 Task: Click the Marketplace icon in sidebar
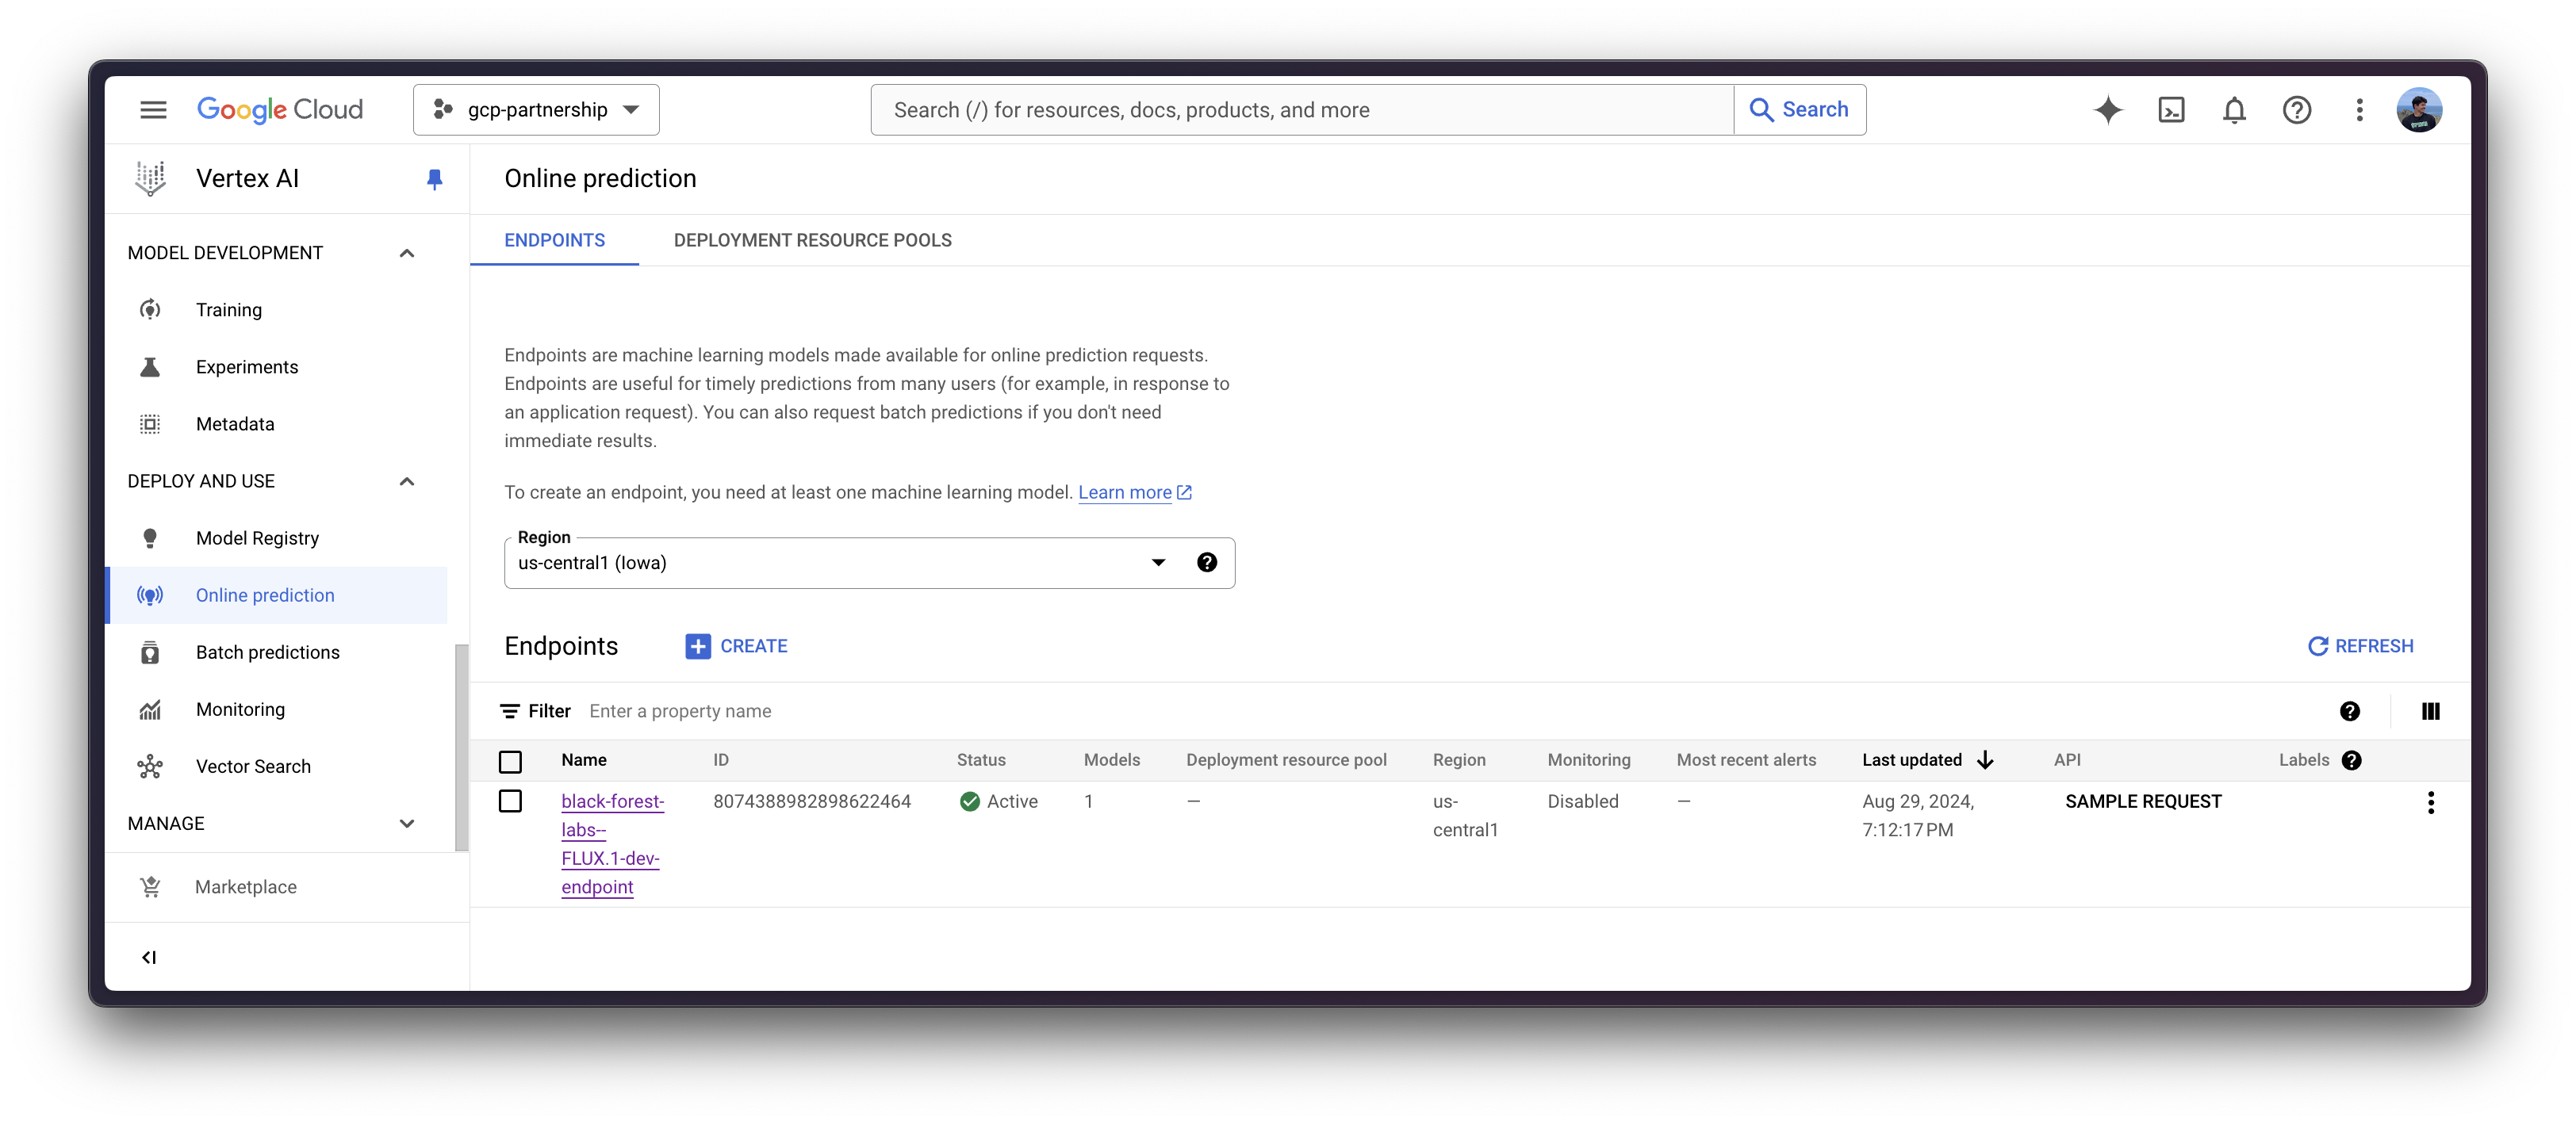[149, 886]
